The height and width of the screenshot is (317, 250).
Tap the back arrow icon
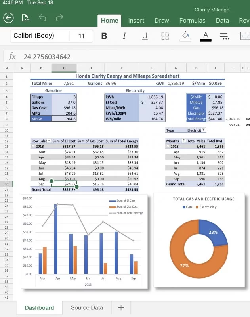pos(8,18)
